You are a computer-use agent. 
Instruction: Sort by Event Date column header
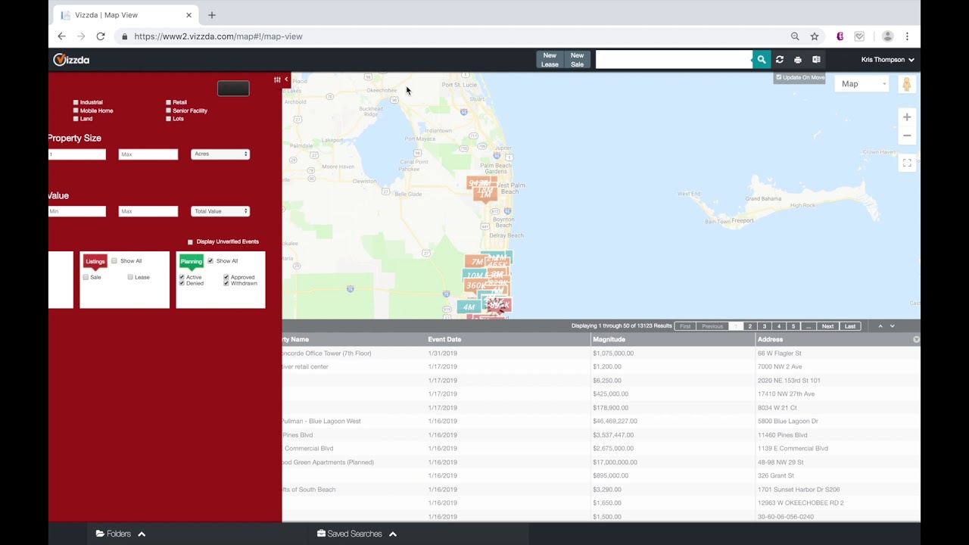(x=444, y=340)
